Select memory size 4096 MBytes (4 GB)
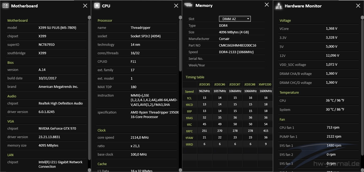 pos(234,32)
